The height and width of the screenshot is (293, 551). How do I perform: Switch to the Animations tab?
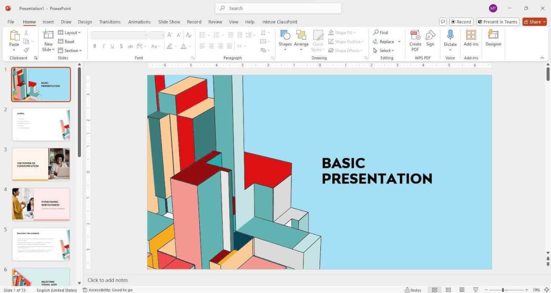pos(139,22)
